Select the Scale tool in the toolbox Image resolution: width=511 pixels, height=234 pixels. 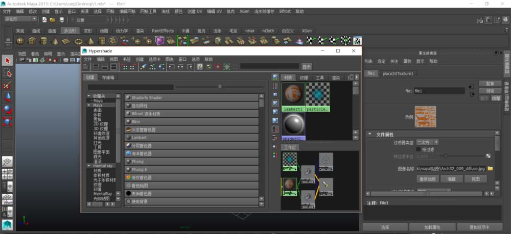[8, 121]
